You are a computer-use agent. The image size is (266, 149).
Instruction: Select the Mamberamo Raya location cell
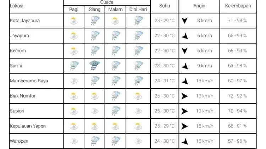tap(36, 81)
